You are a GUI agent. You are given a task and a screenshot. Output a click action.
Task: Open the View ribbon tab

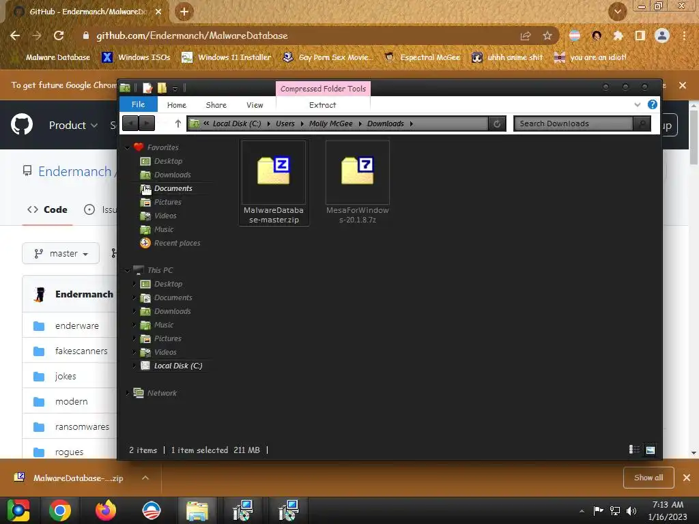click(255, 105)
